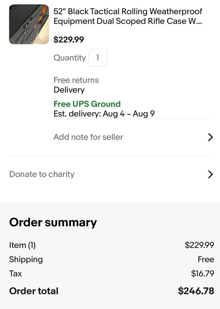This screenshot has width=220, height=309.
Task: Expand the Donate to charity chevron
Action: (210, 174)
